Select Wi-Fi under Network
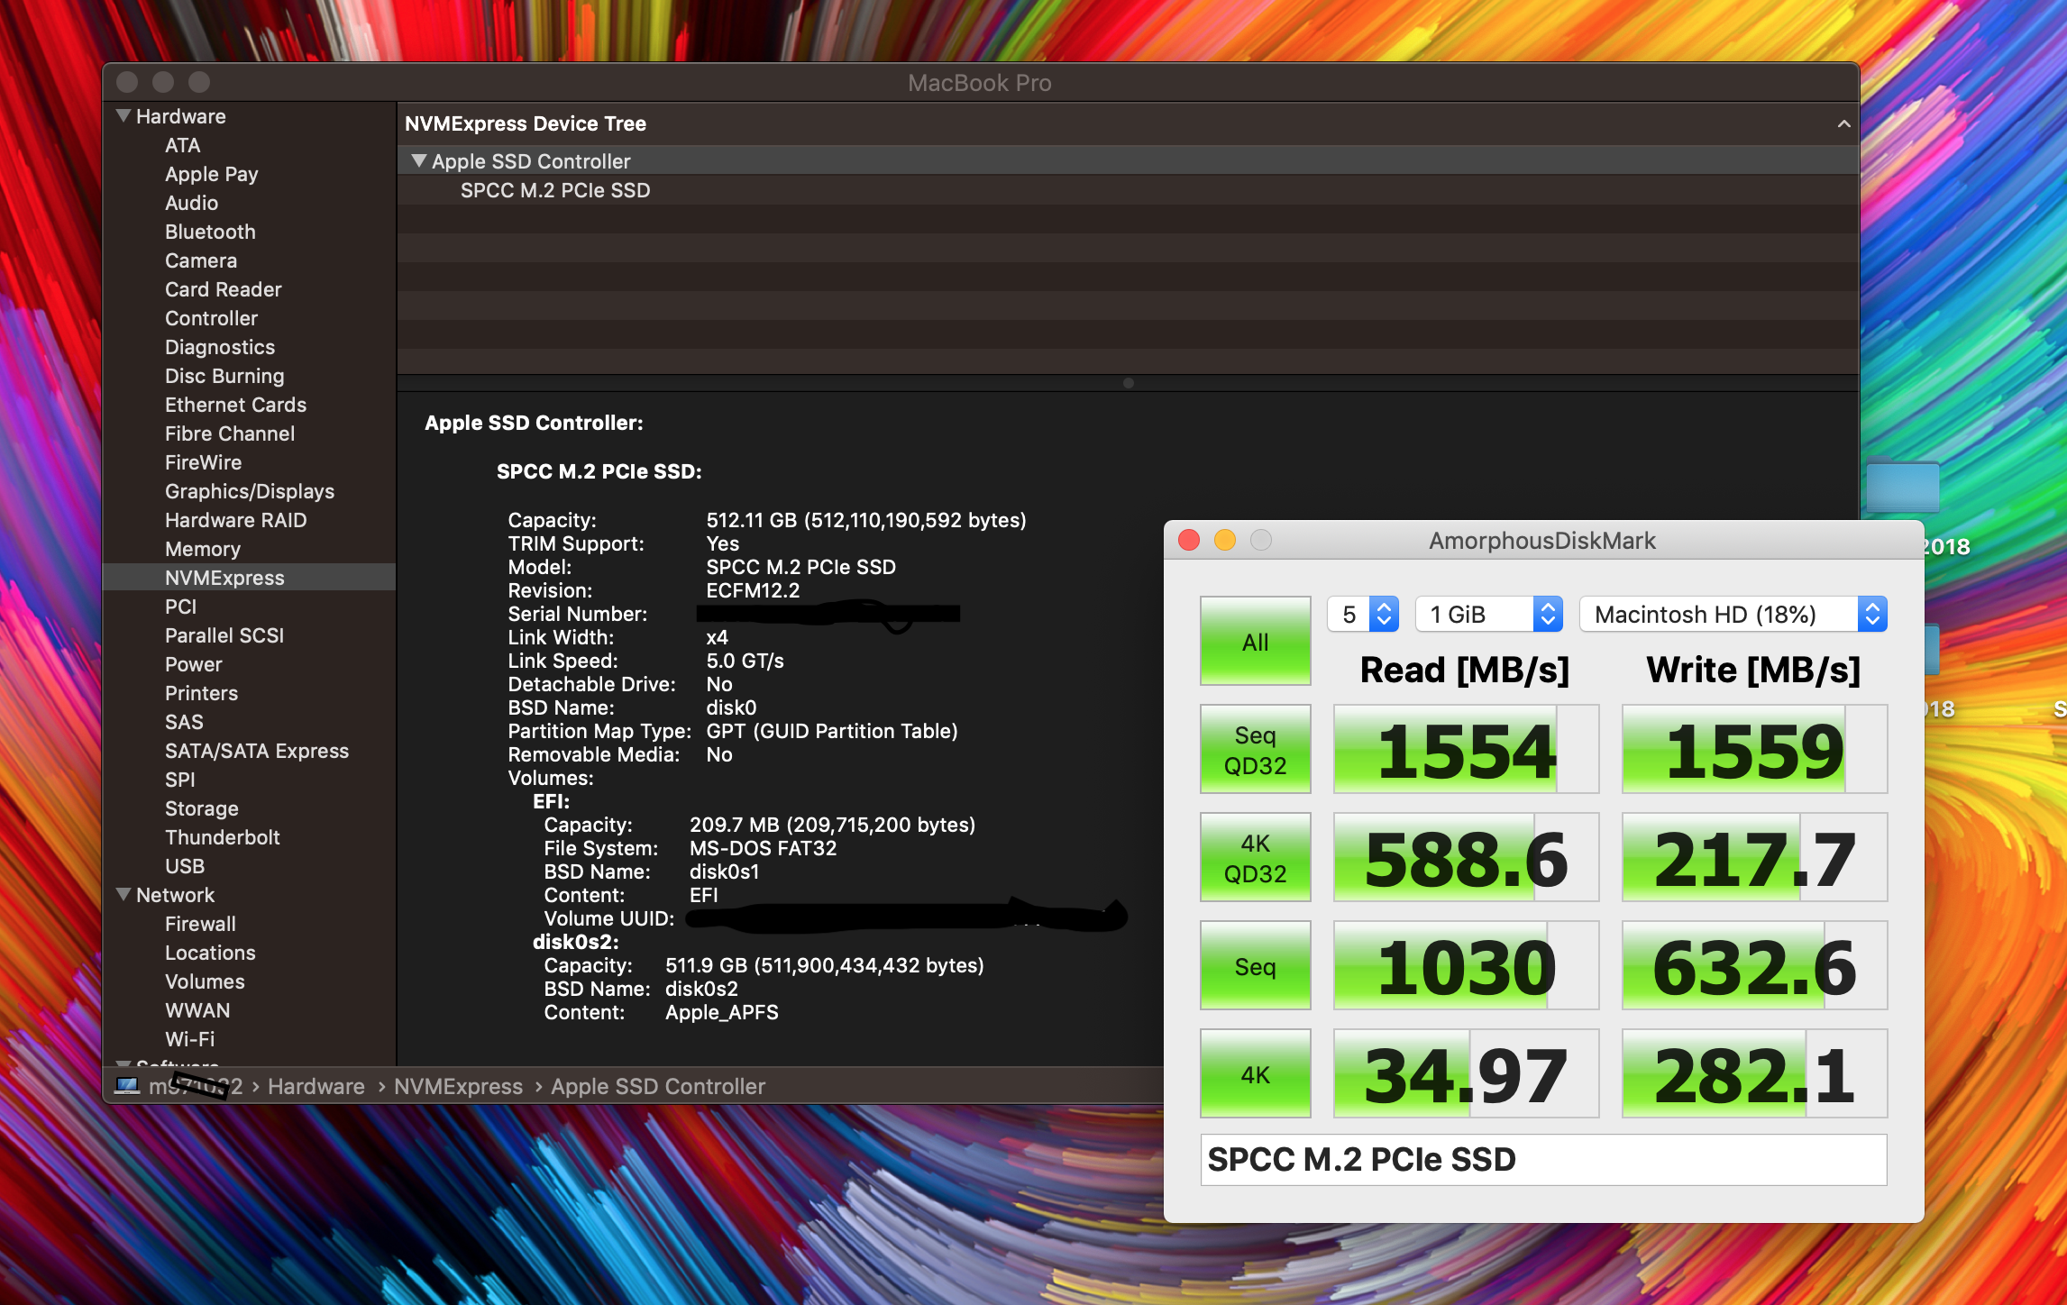The image size is (2067, 1305). (x=189, y=1038)
